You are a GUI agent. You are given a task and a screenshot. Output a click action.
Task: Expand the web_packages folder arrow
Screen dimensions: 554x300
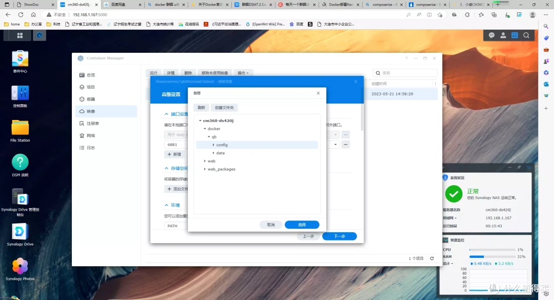pyautogui.click(x=205, y=169)
